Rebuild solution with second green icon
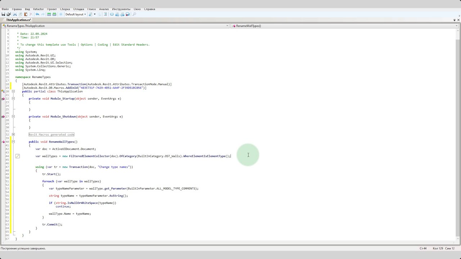 (54, 14)
